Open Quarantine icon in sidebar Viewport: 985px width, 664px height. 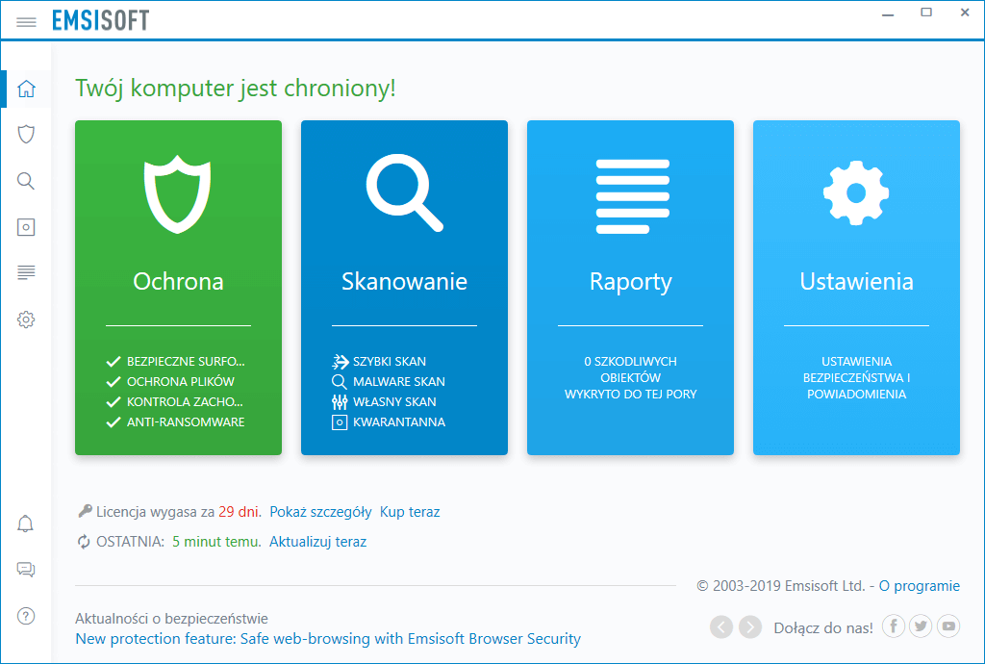(26, 227)
